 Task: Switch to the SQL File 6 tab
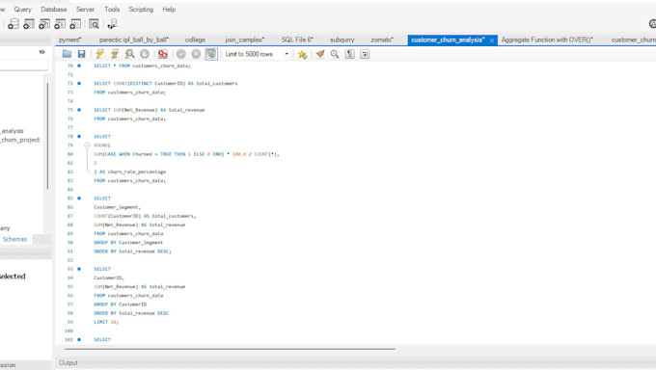coord(297,40)
